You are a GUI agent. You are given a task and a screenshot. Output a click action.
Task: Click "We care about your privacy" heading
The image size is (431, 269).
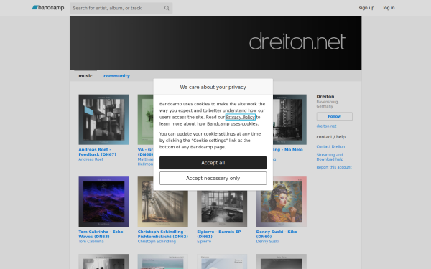[x=213, y=87]
